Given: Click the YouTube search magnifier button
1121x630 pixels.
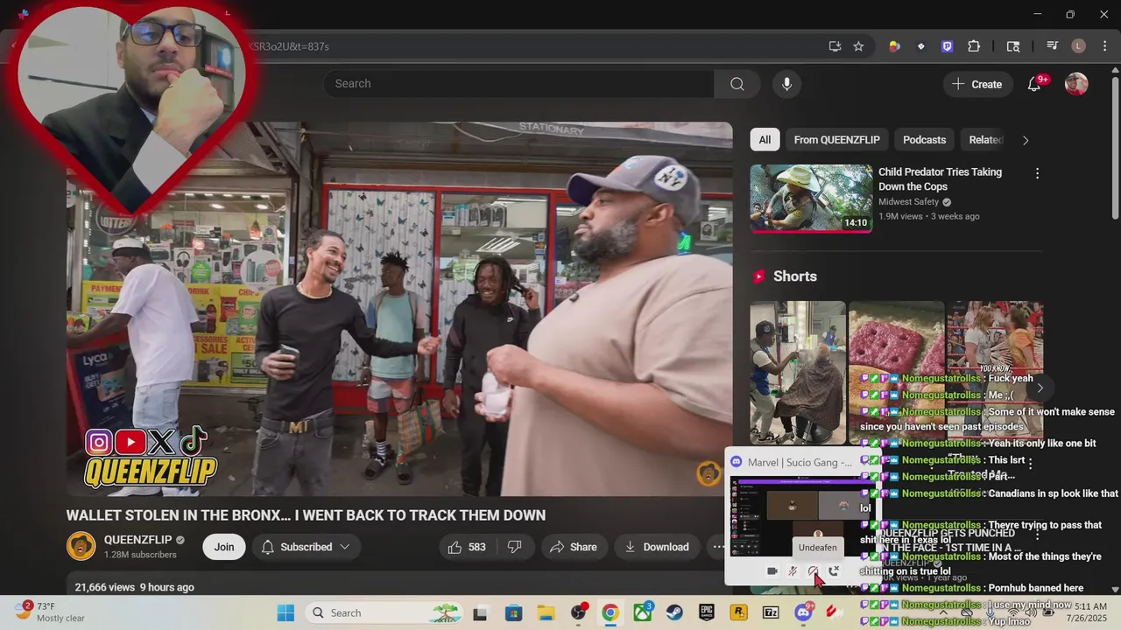Looking at the screenshot, I should coord(737,84).
